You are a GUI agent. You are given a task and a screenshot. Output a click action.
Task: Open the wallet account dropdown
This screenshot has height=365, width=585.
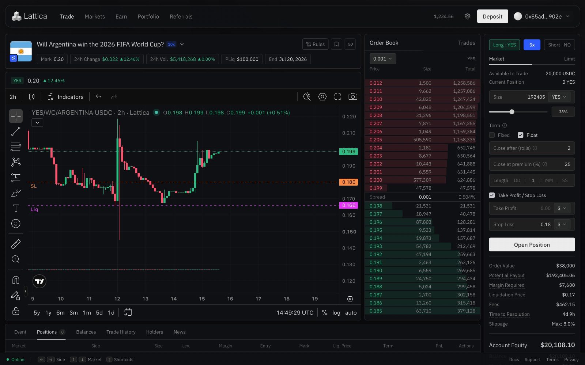[x=542, y=16]
